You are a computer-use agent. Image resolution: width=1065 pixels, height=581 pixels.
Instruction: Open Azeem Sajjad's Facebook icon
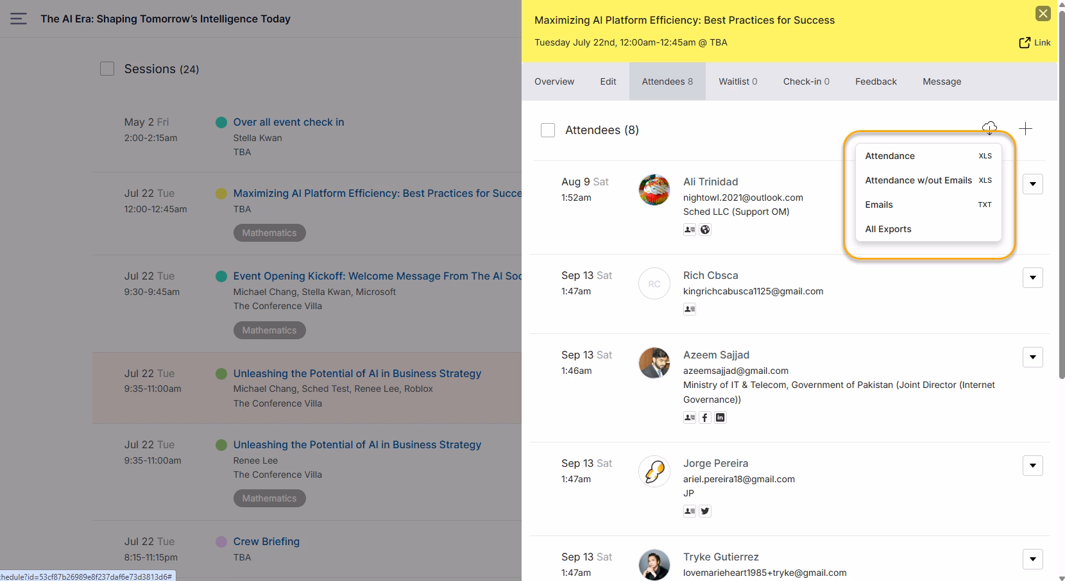705,417
